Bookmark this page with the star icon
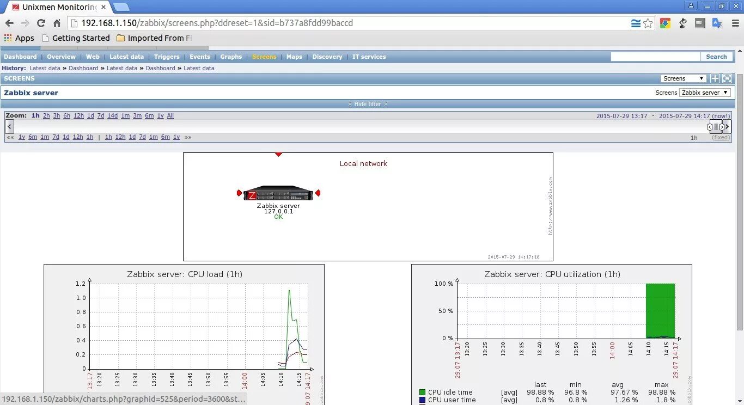 pos(648,23)
